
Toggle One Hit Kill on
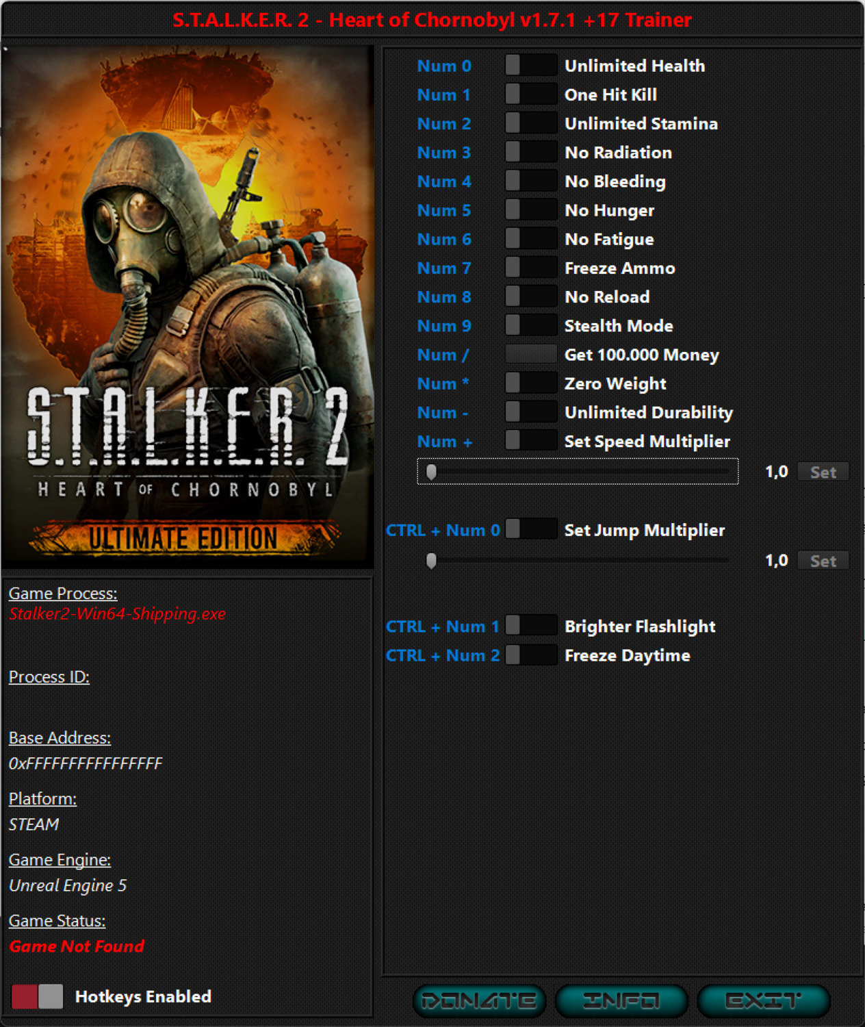point(530,94)
